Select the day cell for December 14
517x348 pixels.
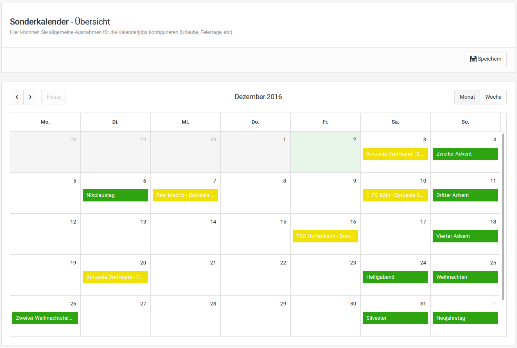point(185,240)
